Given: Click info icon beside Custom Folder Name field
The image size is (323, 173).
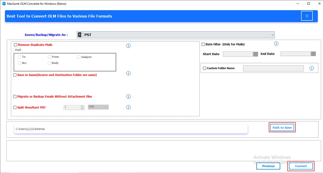Looking at the screenshot, I should [x=312, y=68].
